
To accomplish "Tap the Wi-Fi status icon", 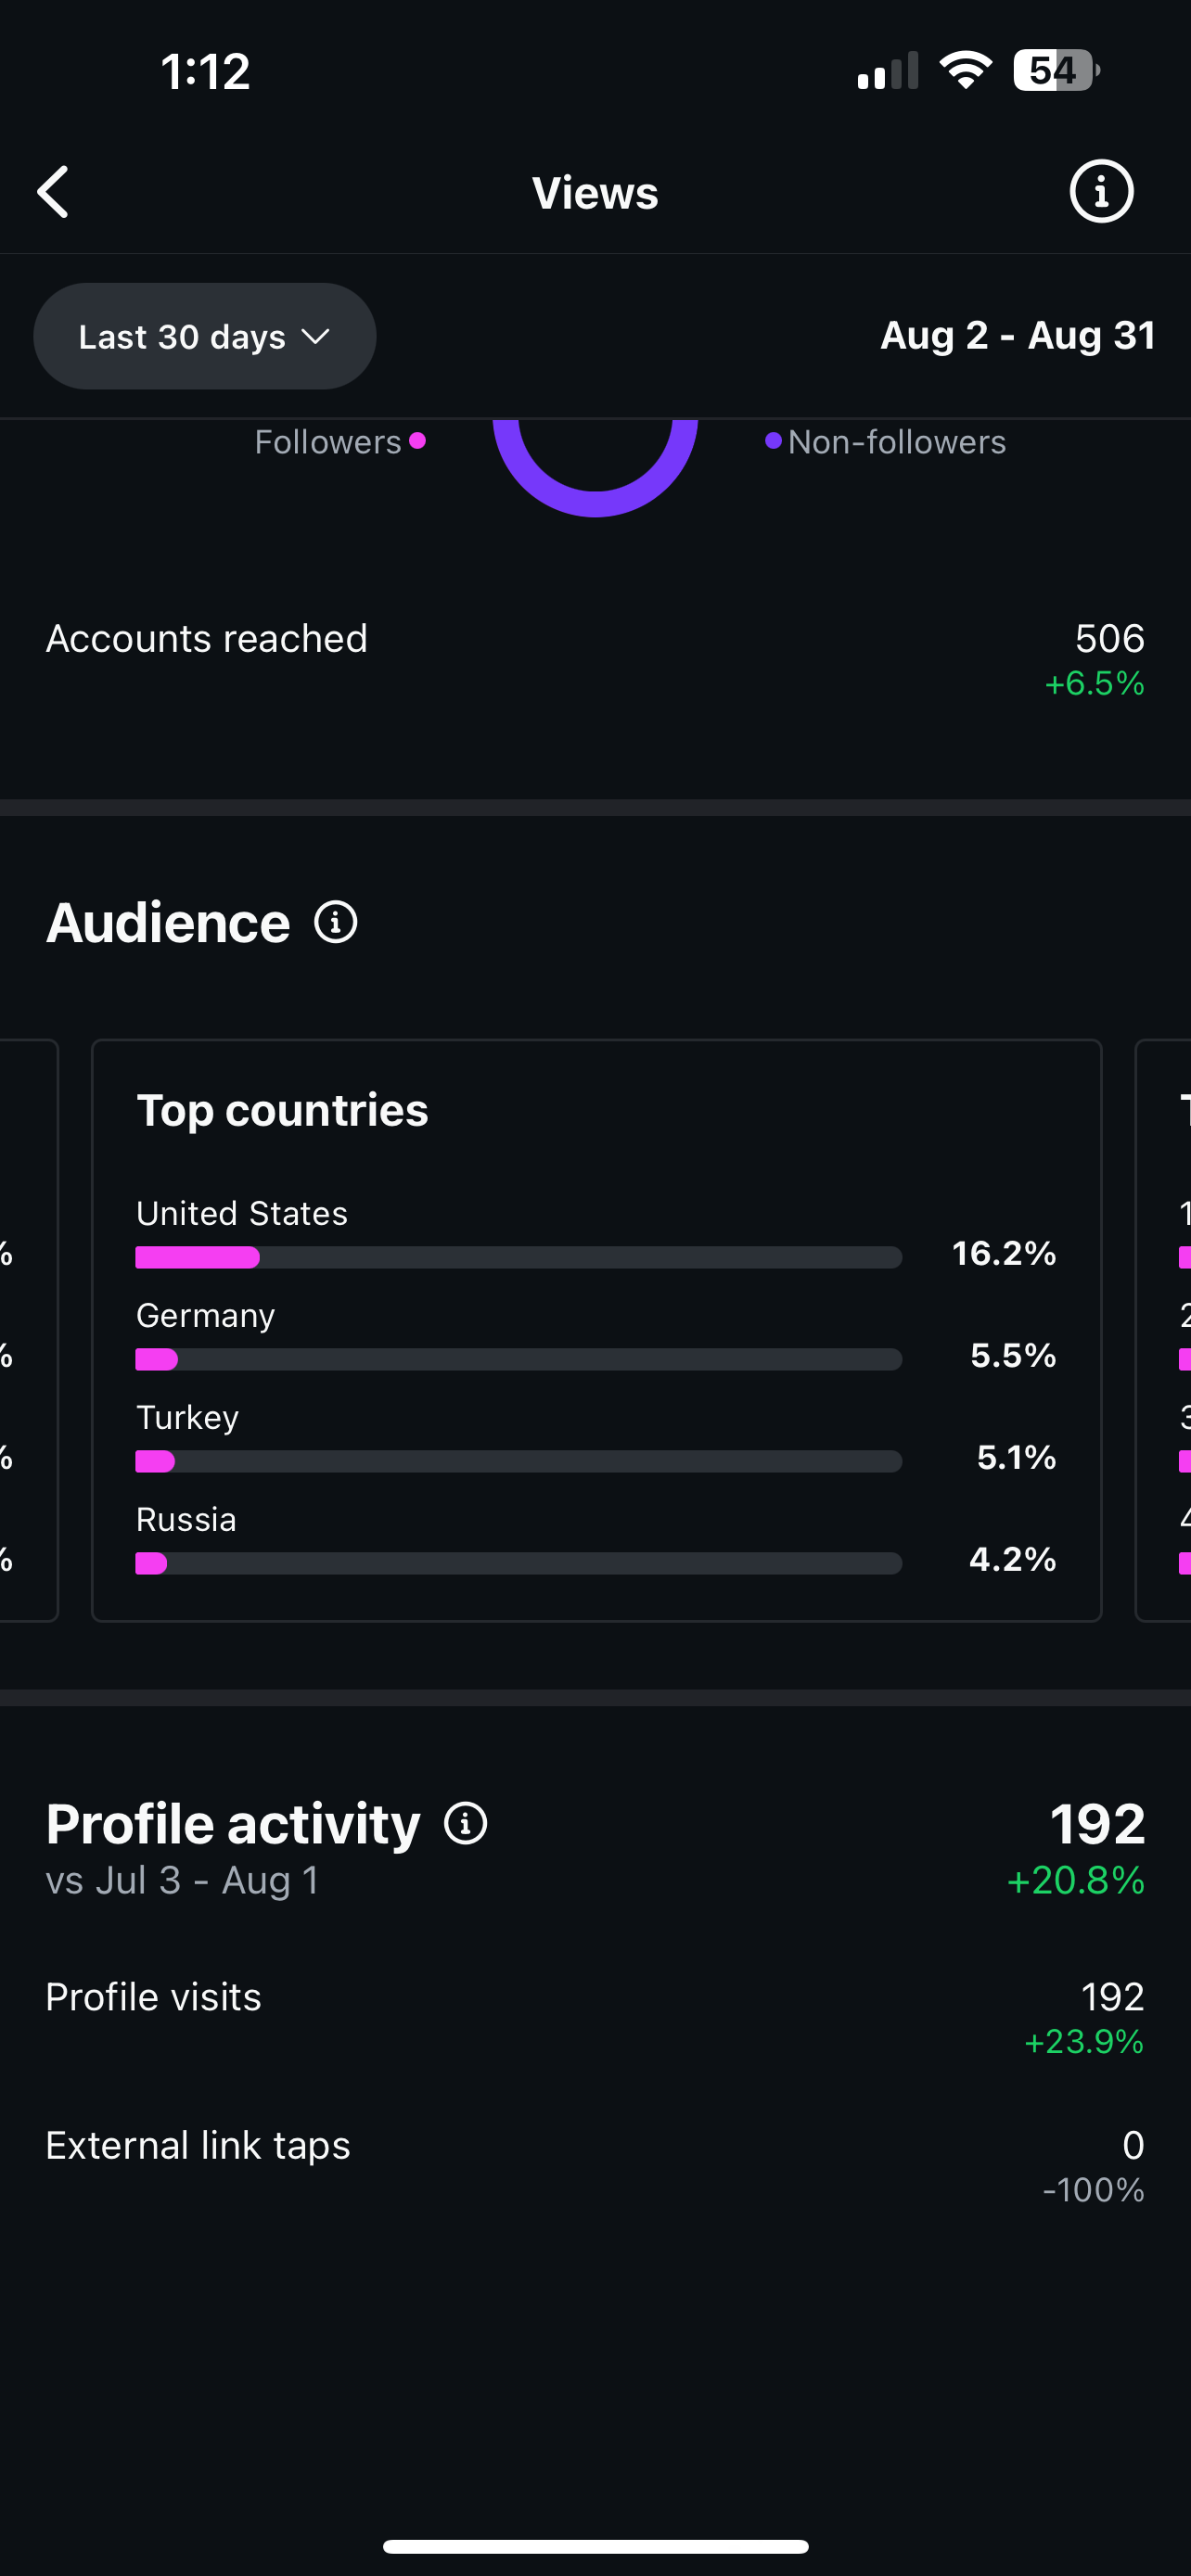I will click(965, 71).
